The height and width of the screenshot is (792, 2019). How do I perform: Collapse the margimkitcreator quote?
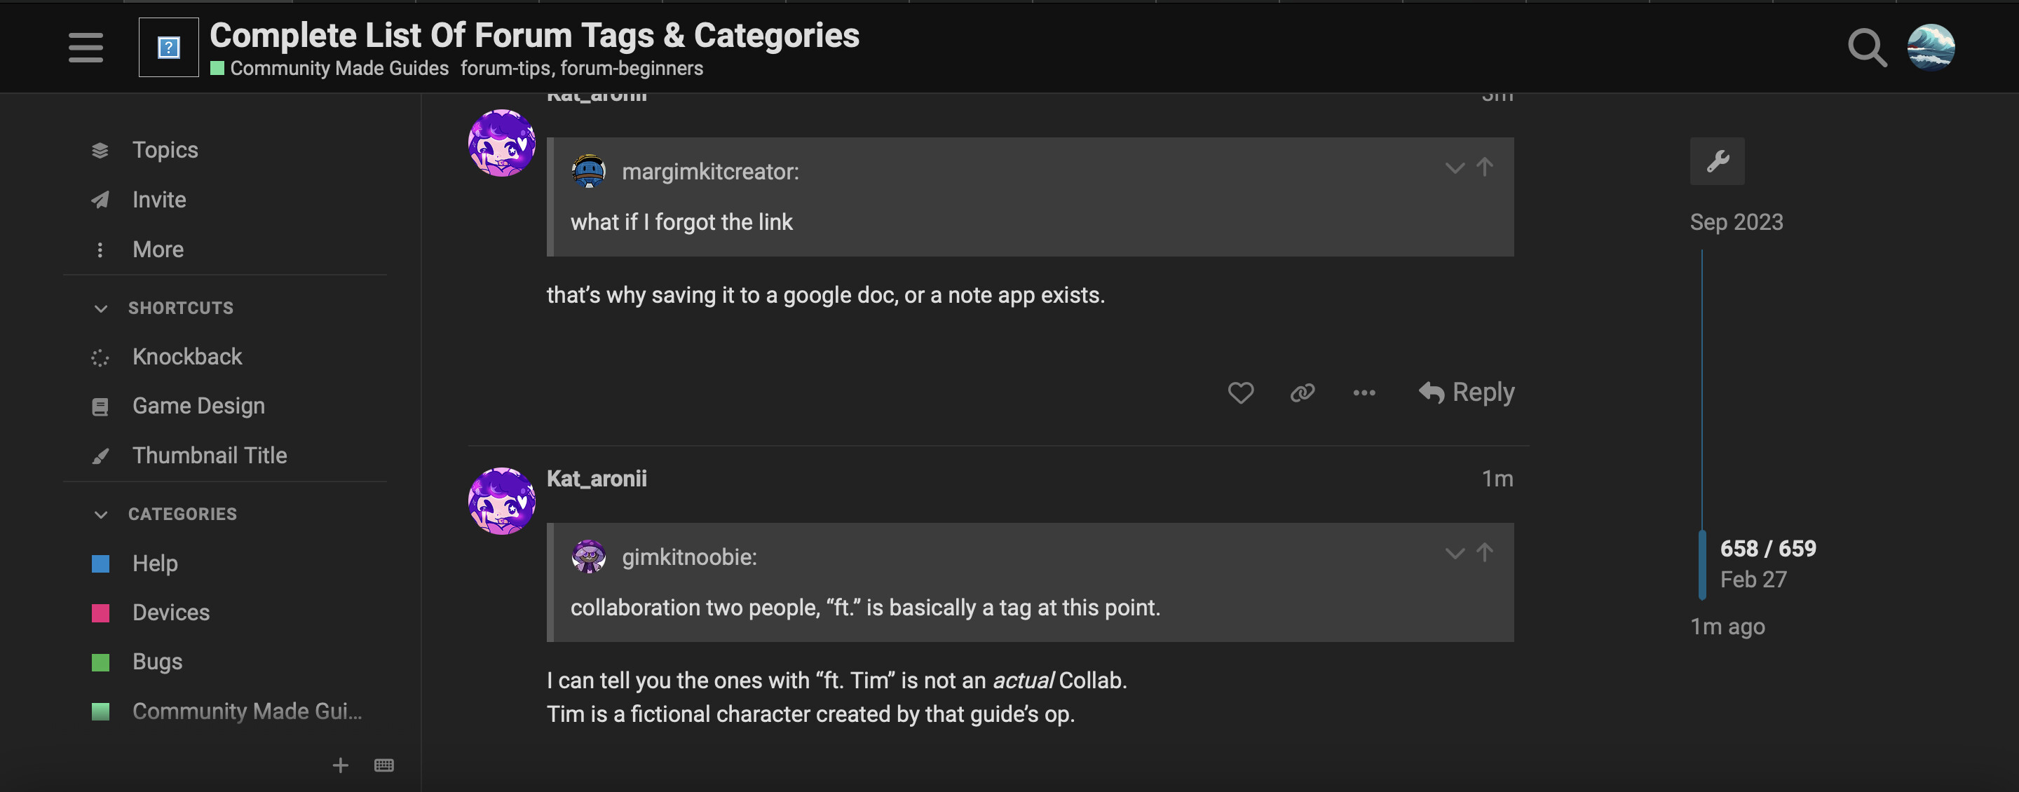point(1455,168)
